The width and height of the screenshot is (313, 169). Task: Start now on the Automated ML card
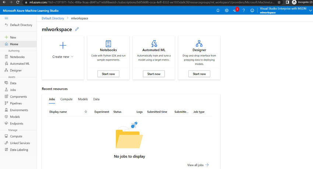coord(154,74)
